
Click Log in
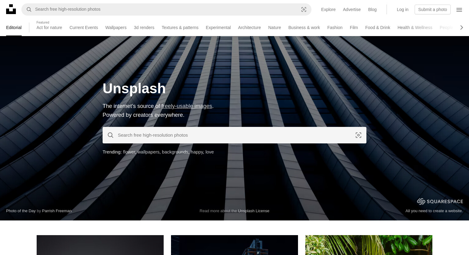pos(402,9)
